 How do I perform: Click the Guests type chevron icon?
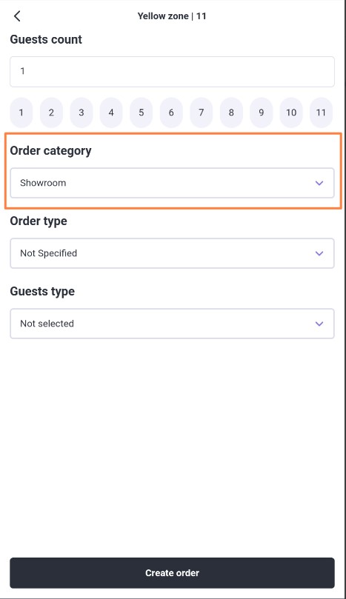point(319,324)
